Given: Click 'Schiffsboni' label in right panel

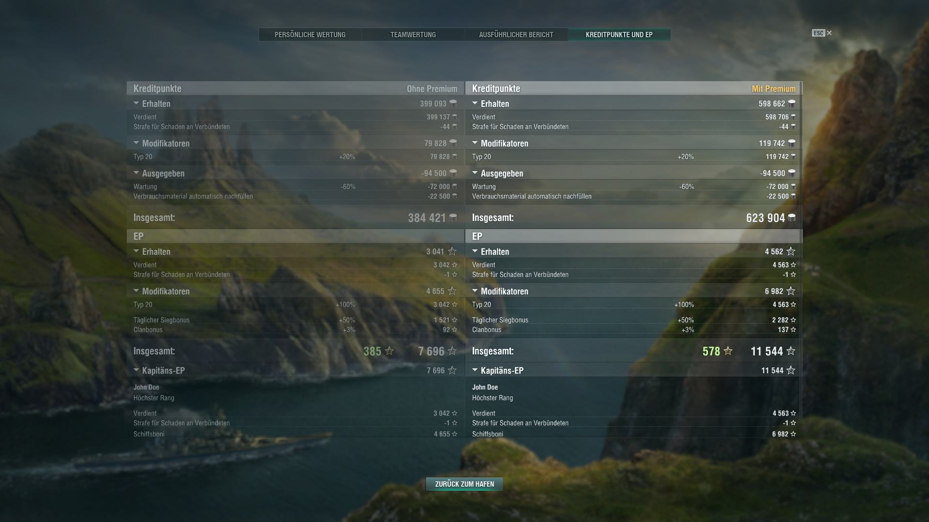Looking at the screenshot, I should click(x=488, y=434).
